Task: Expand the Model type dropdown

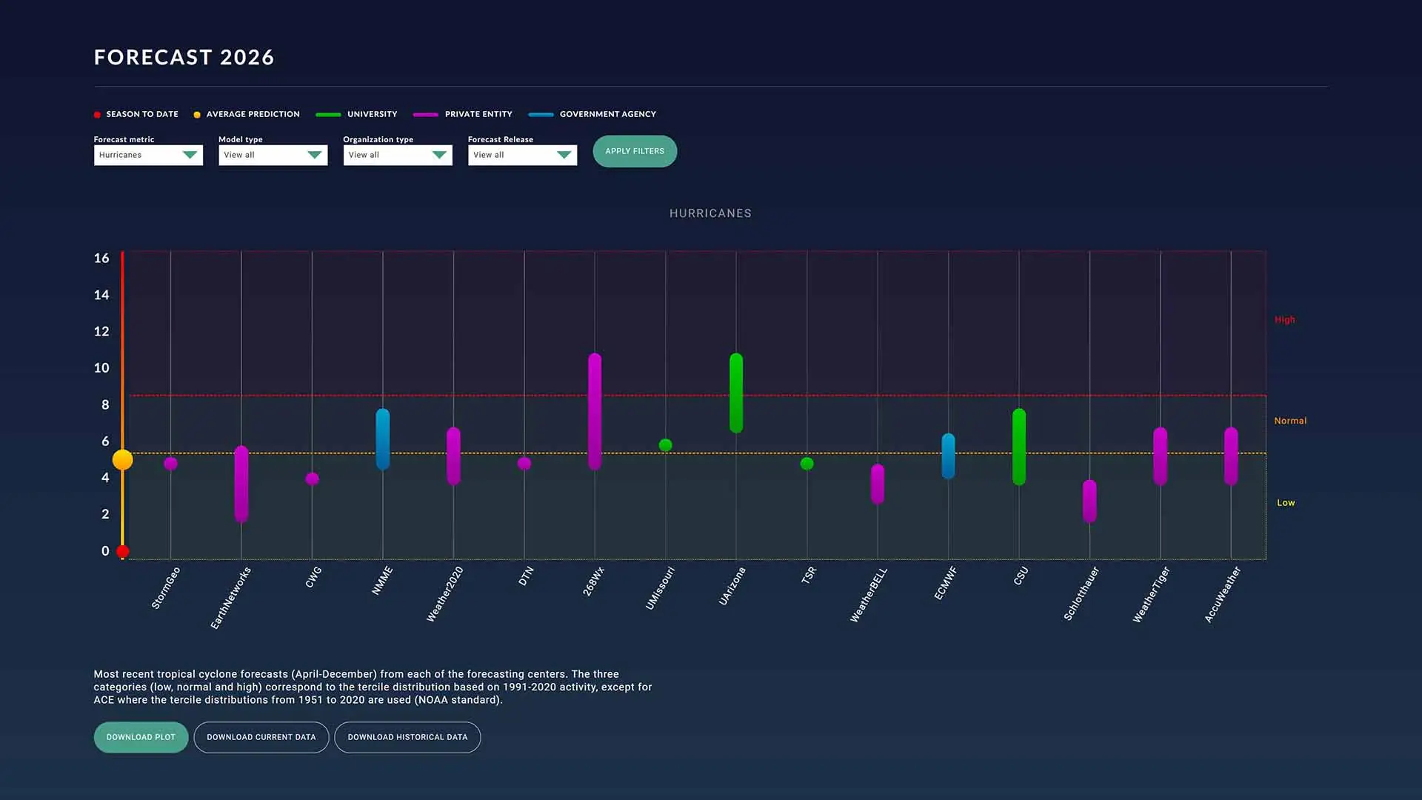Action: [273, 155]
